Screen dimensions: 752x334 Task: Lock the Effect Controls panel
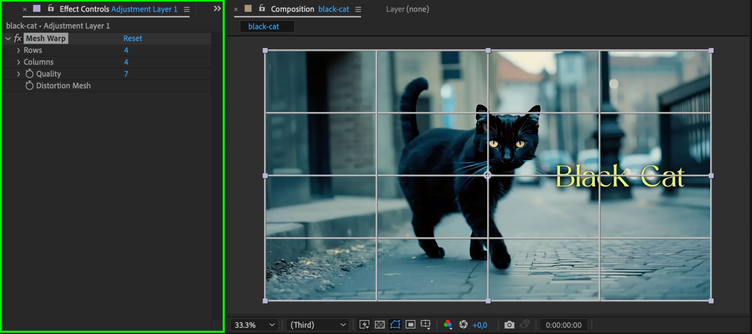coord(51,8)
